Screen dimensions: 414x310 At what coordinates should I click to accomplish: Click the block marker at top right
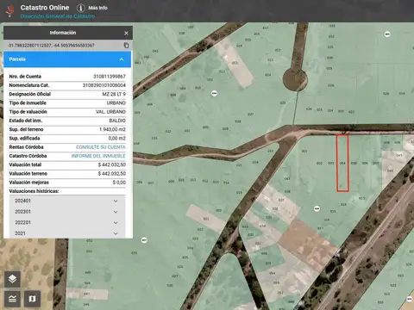[x=387, y=34]
